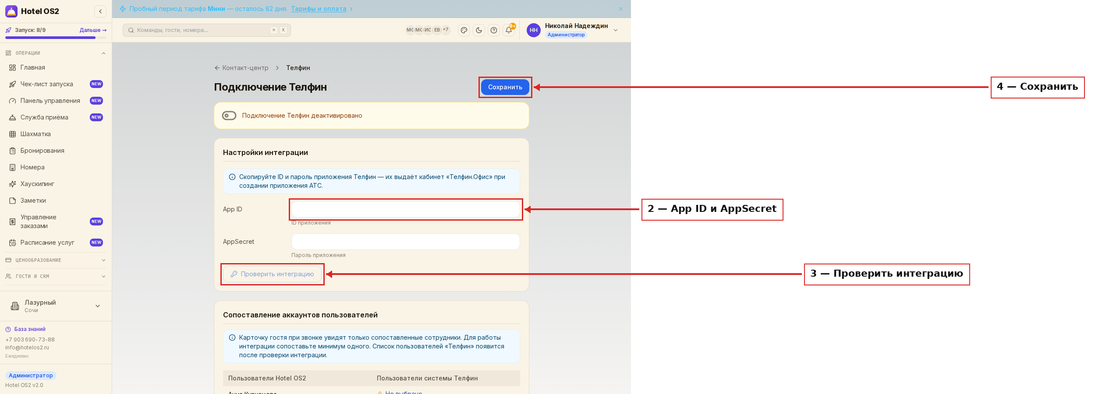Open Служба приёма in the sidebar

(x=56, y=117)
